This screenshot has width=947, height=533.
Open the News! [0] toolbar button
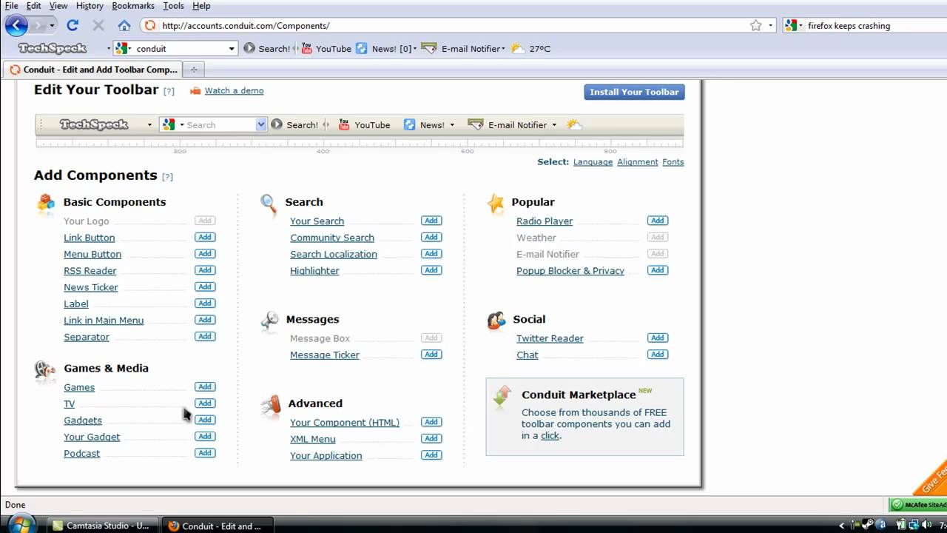coord(384,48)
